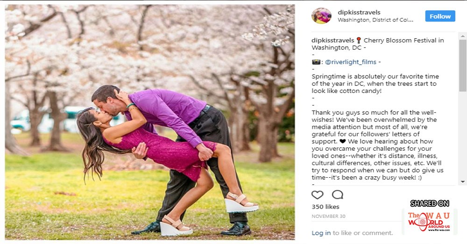The image size is (467, 244).
Task: Like the post with heart icon
Action: (x=317, y=195)
